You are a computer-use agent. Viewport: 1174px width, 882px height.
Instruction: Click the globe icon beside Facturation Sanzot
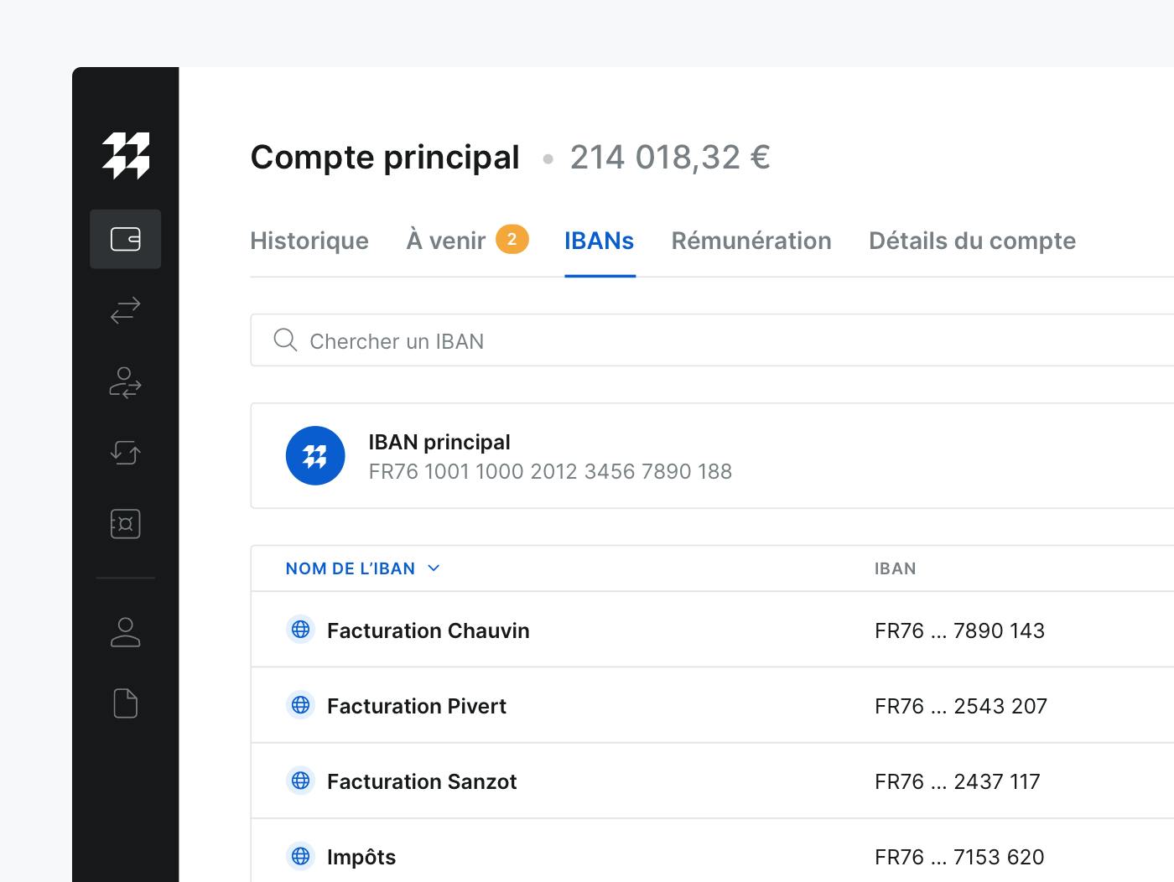[300, 781]
